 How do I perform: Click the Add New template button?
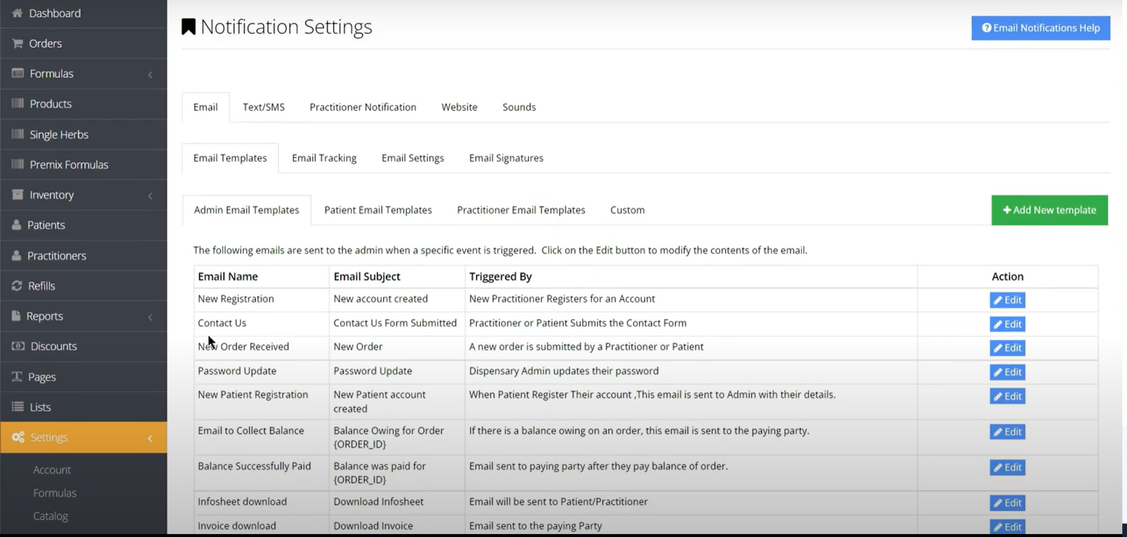(x=1049, y=210)
